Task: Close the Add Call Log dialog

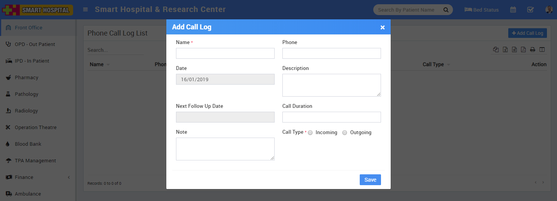Action: (x=383, y=27)
